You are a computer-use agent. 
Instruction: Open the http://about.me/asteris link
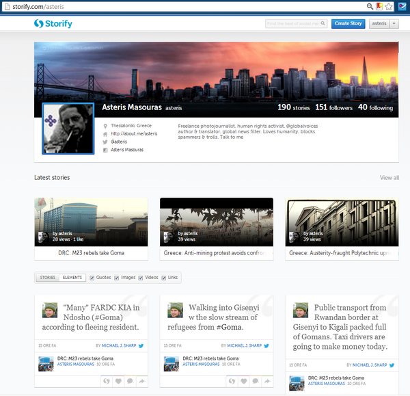pyautogui.click(x=134, y=134)
